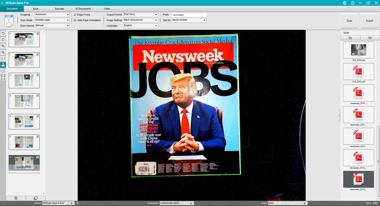Uncheck page 4 thumbnail checkbox
The width and height of the screenshot is (380, 206).
coord(38,96)
